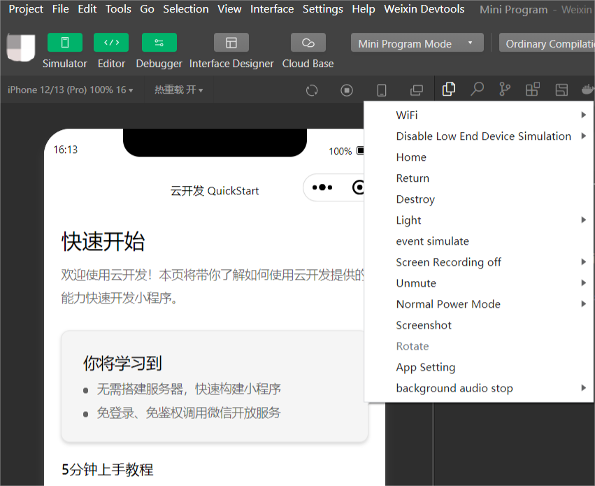Open the Selection menu

pos(186,8)
